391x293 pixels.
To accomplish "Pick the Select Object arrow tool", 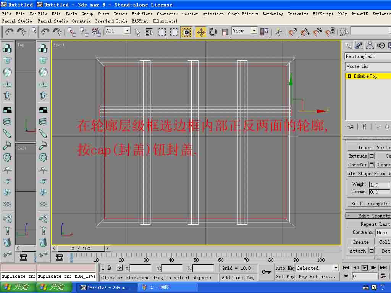I will (x=137, y=32).
